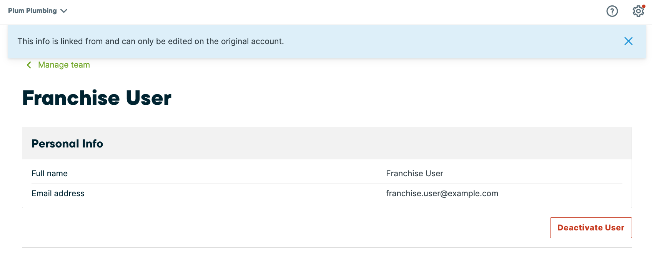Expand the Plum Plumbing account dropdown

coord(38,11)
